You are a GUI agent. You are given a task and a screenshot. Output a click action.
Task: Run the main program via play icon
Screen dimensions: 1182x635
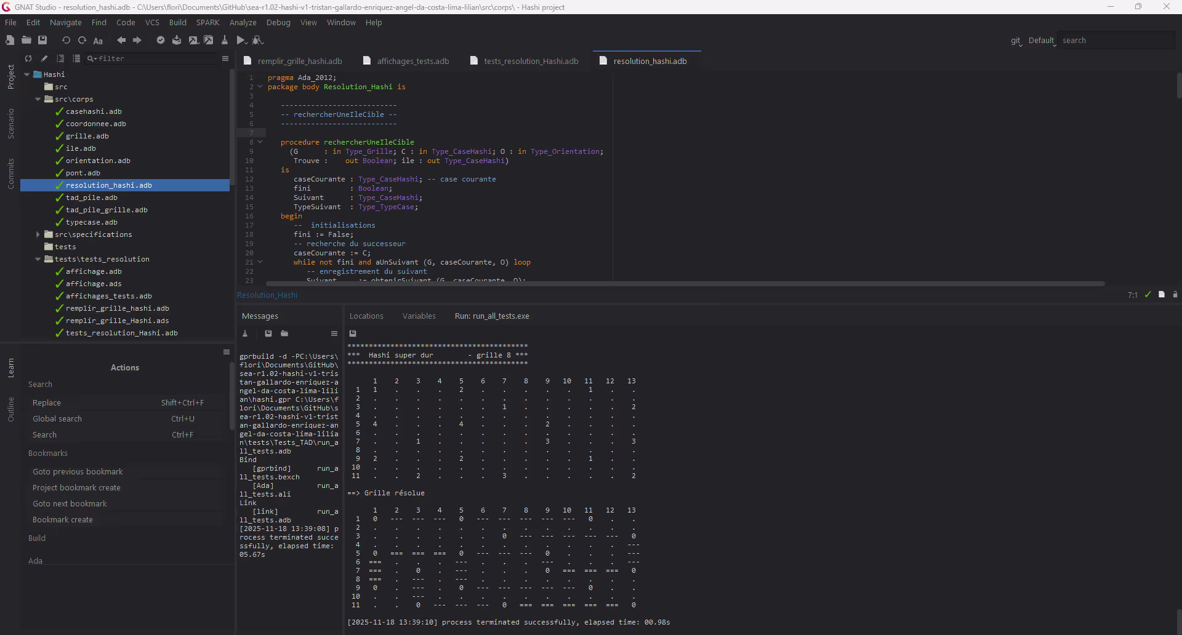coord(241,40)
